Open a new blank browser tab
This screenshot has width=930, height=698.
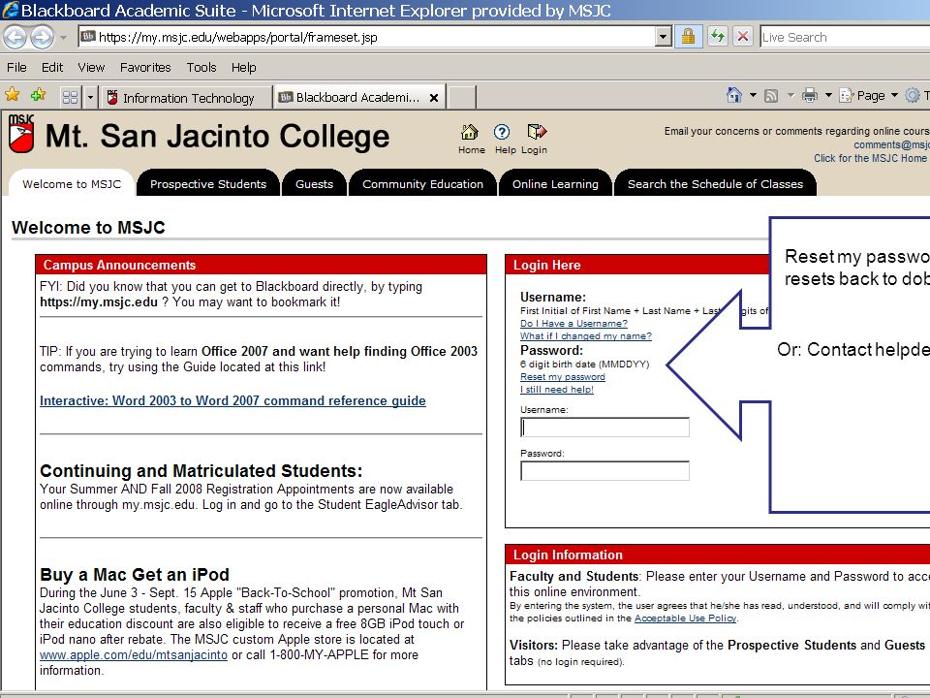461,97
